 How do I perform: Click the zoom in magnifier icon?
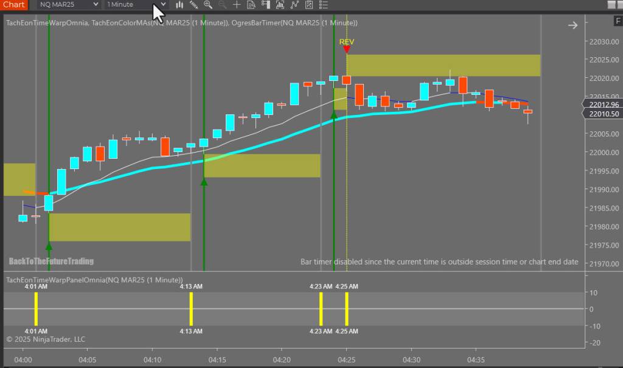208,5
